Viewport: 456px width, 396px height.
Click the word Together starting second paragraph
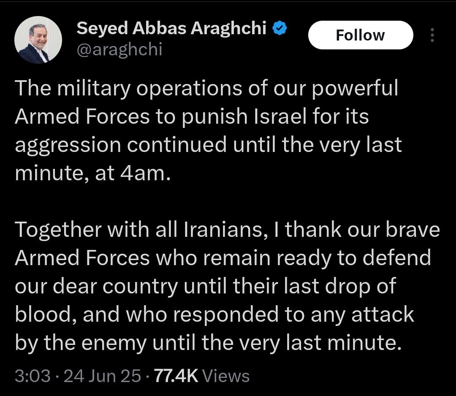click(58, 231)
